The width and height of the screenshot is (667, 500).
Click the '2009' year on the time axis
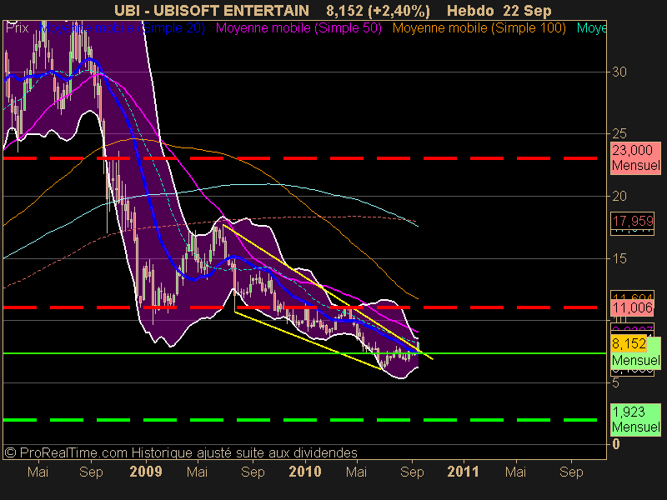tap(146, 472)
